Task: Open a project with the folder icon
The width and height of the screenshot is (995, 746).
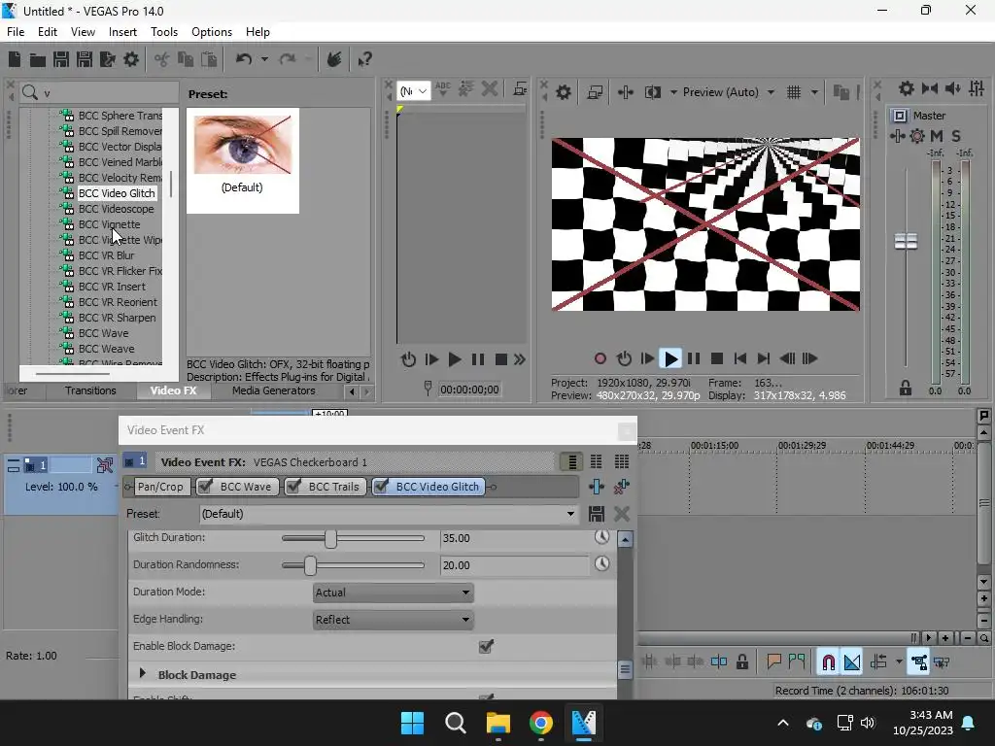Action: pos(38,59)
